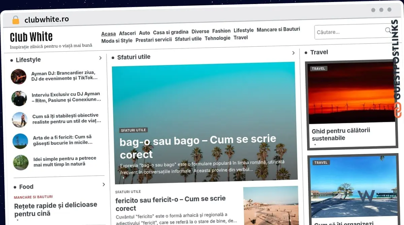
Task: Select the Tehnologie menu item
Action: pos(217,38)
